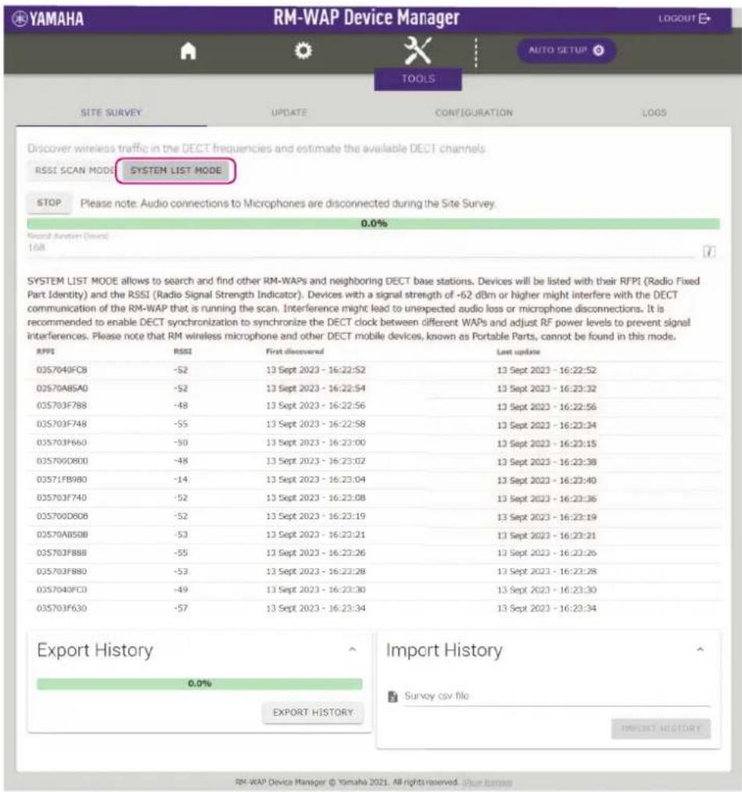Switch to RSSI SCAN MODE
This screenshot has height=792, width=742.
coord(73,171)
